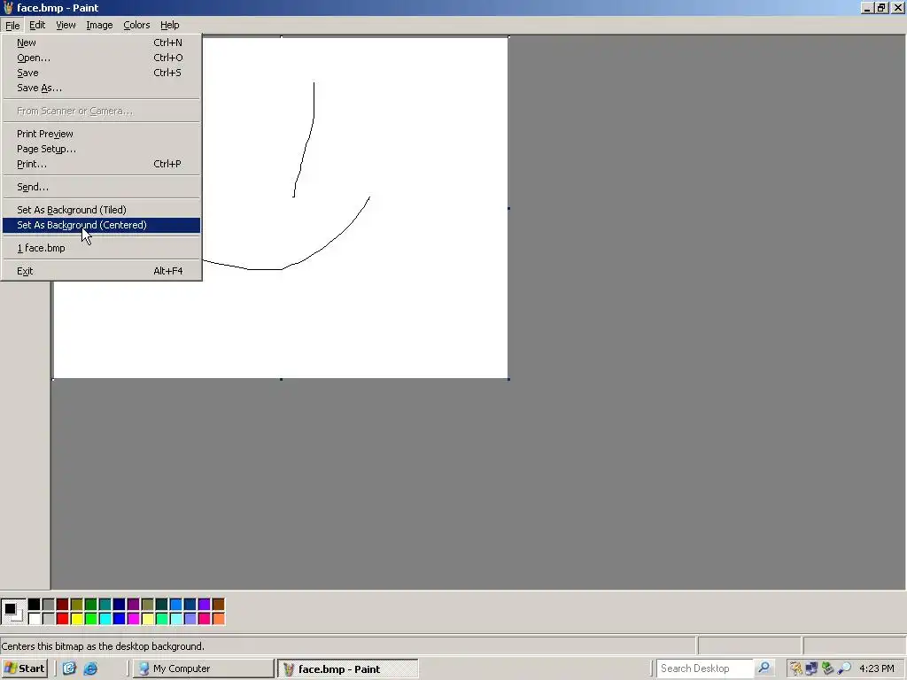Pick the light gray palette color
The width and height of the screenshot is (907, 680).
(48, 619)
